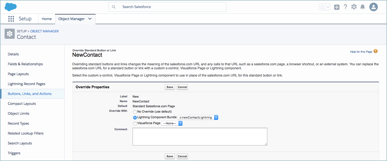The width and height of the screenshot is (387, 161).
Task: Open Buttons, Links, and Actions section
Action: [x=32, y=94]
